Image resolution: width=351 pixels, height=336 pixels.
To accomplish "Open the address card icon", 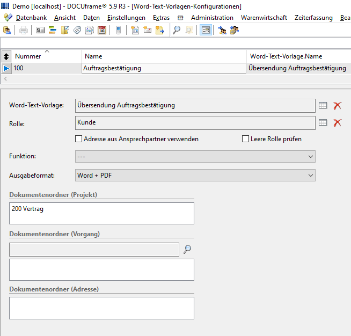I will point(40,30).
